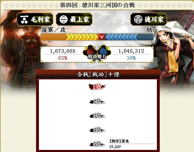Click the 毛利家 three-circles crest icon

[x=24, y=19]
